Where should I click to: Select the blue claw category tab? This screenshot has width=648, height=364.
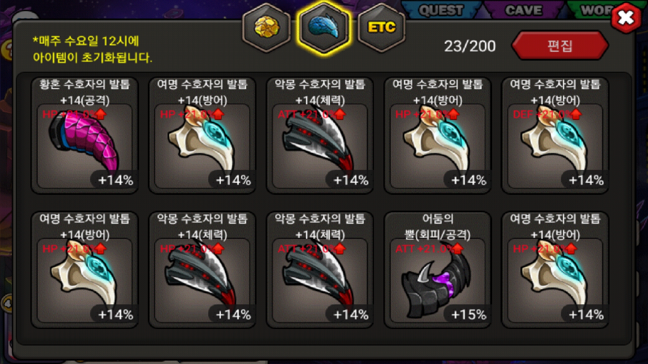pos(324,27)
